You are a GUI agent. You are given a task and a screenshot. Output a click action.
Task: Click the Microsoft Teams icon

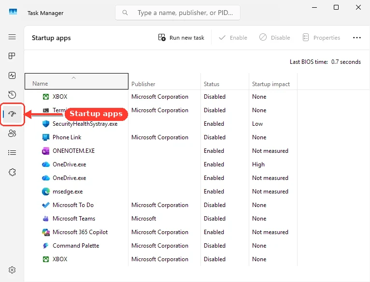(x=46, y=219)
